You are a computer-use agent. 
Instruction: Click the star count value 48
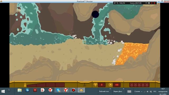point(117,85)
